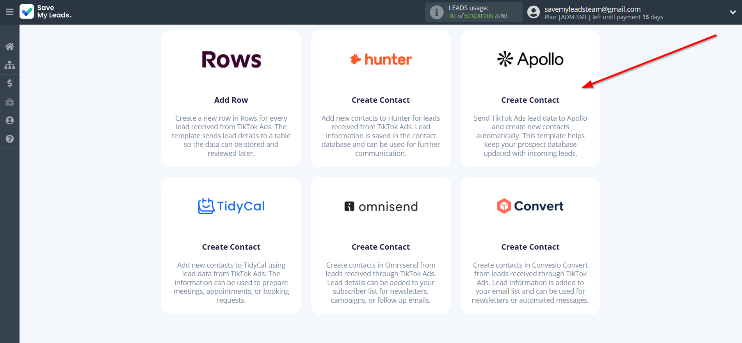Click the Hunter template description text

[381, 136]
